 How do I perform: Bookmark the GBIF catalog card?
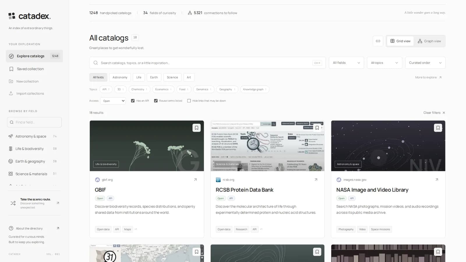[x=197, y=128]
